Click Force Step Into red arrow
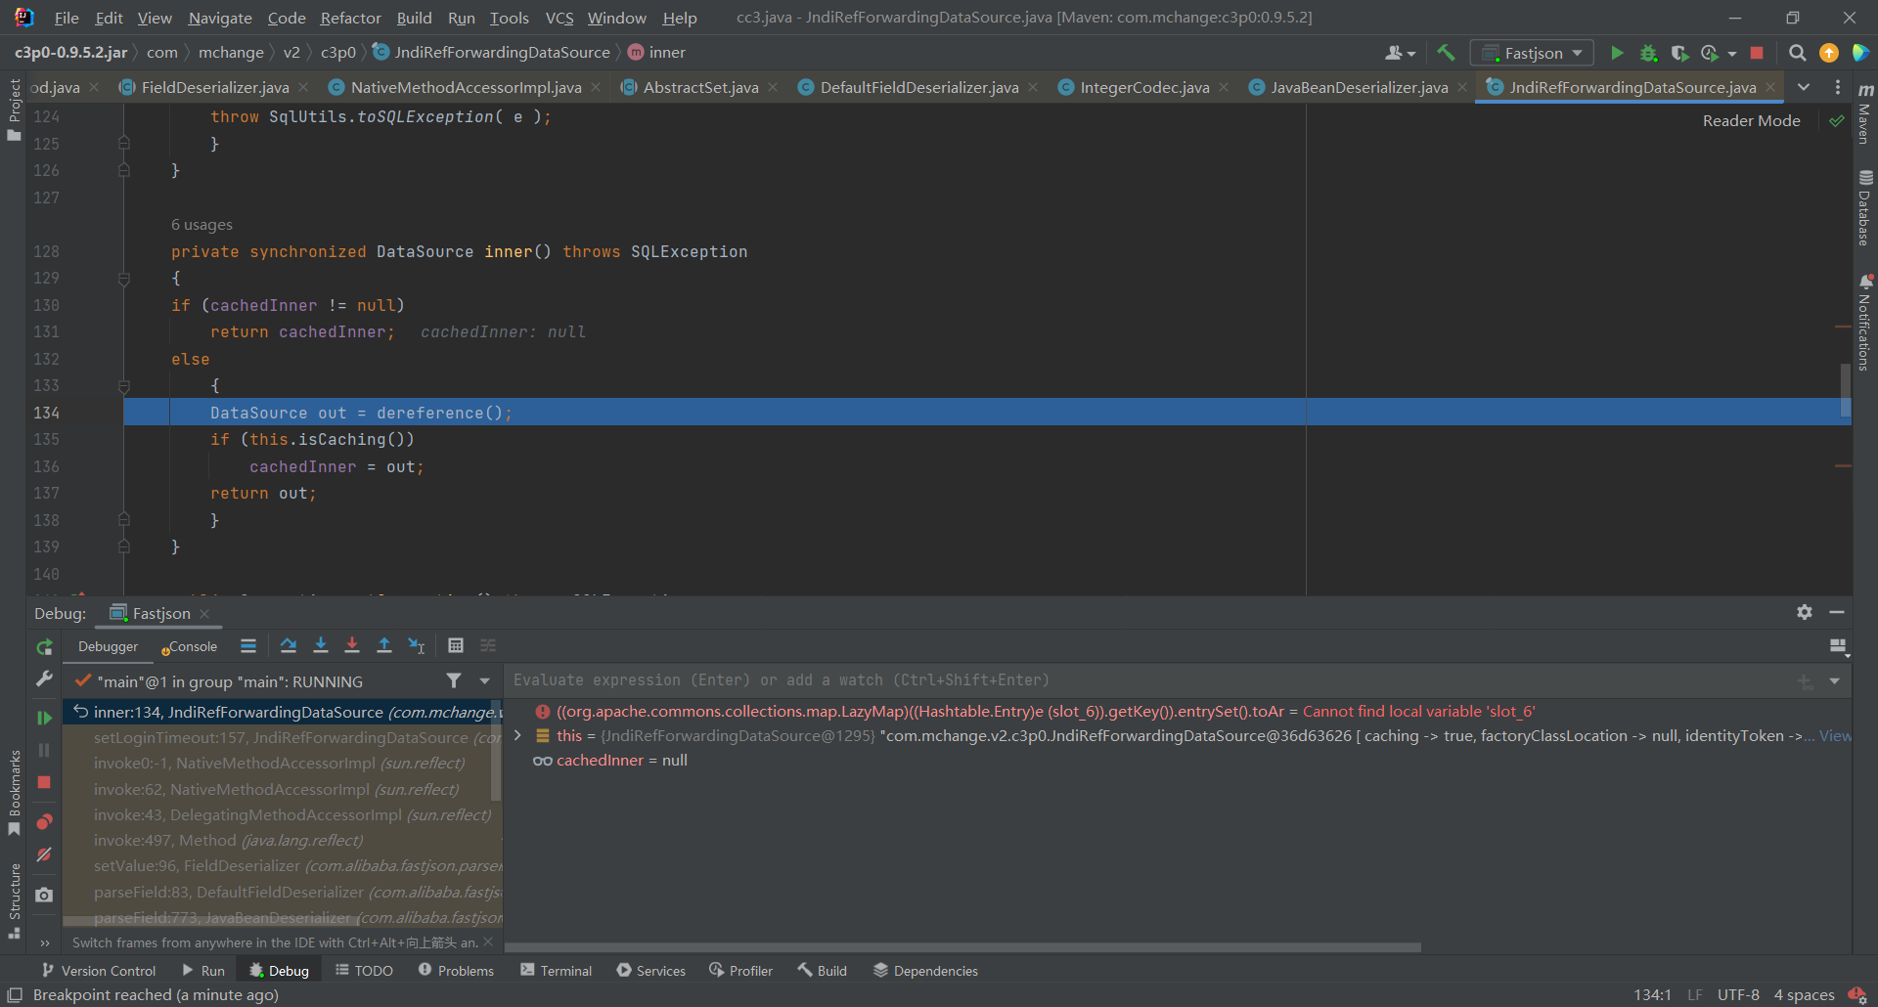Screen dimensions: 1878x1007 [352, 645]
